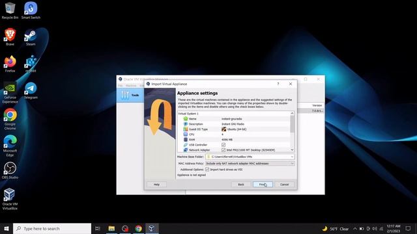Select the 4096 MB RAM value

227,140
